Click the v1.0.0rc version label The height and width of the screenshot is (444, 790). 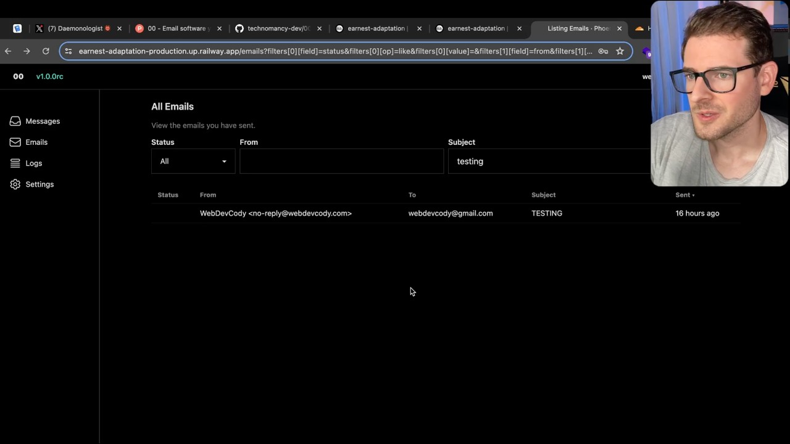pos(49,76)
